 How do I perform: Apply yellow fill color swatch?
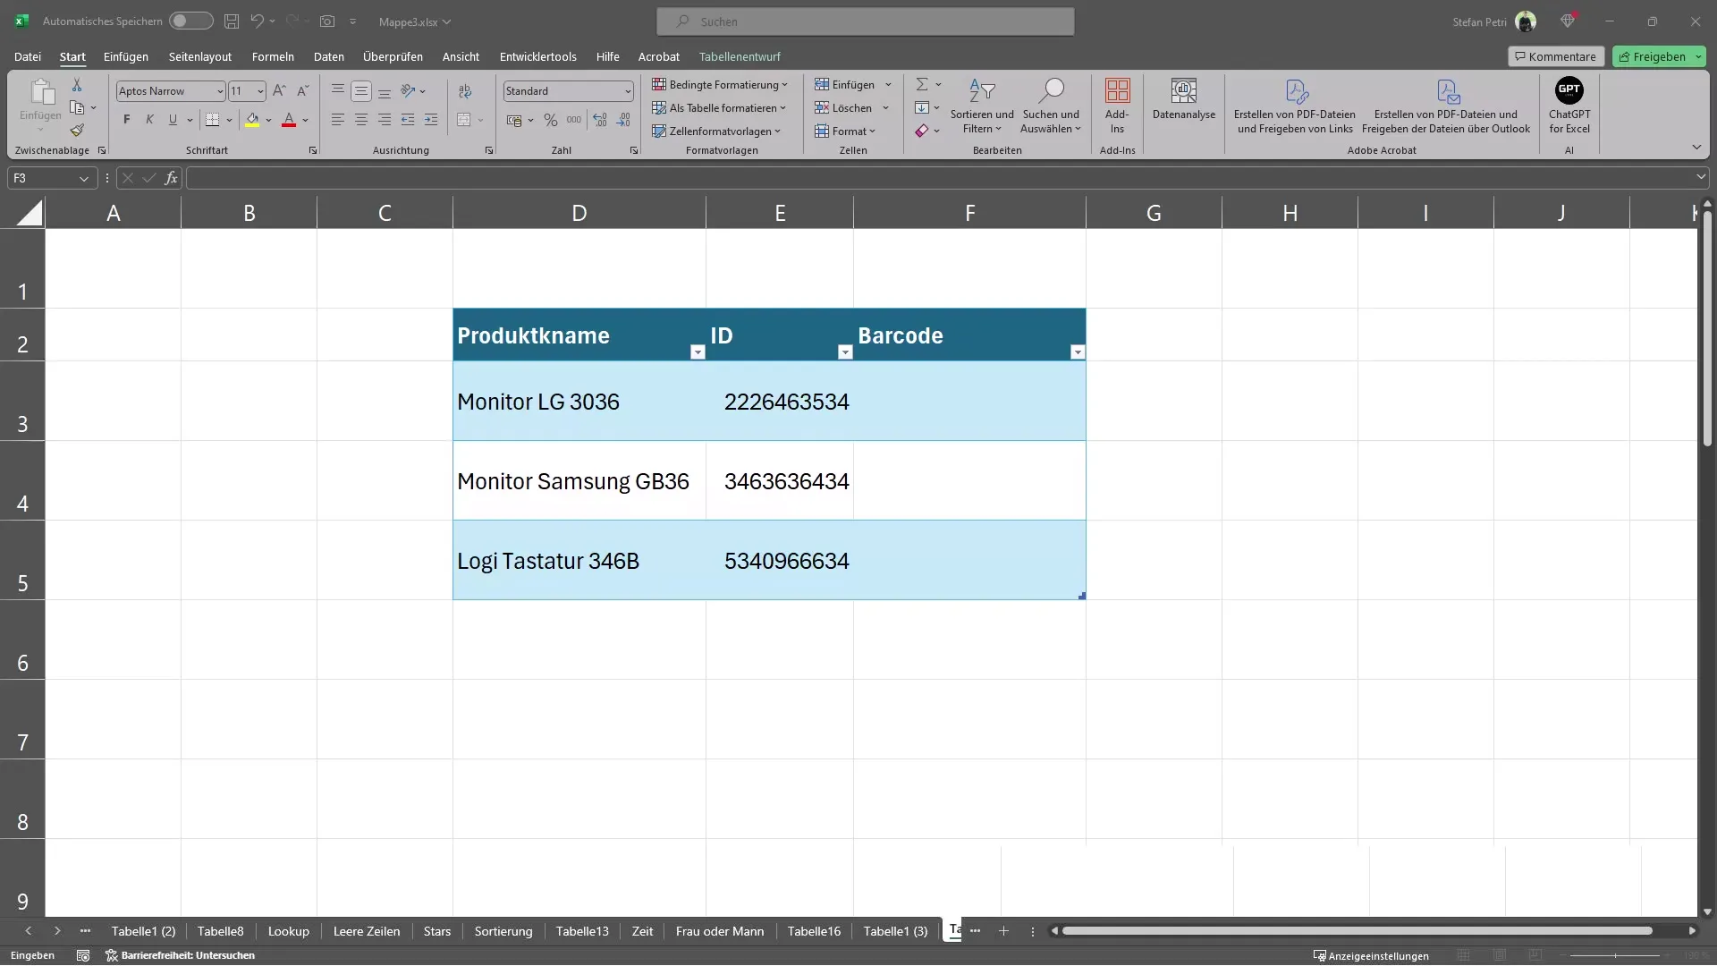pyautogui.click(x=252, y=120)
